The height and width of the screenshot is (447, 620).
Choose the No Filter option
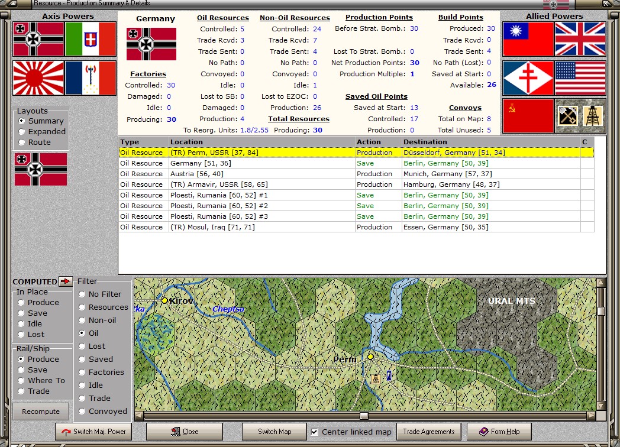click(100, 294)
